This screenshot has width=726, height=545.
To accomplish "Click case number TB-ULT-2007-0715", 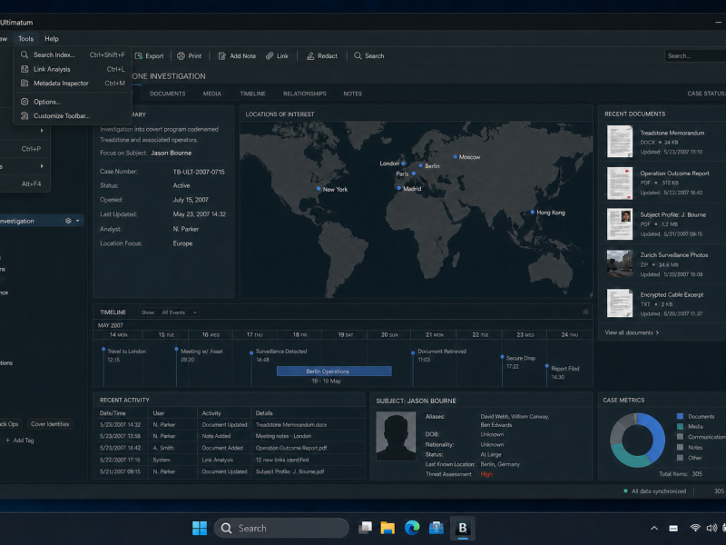I will click(x=199, y=172).
